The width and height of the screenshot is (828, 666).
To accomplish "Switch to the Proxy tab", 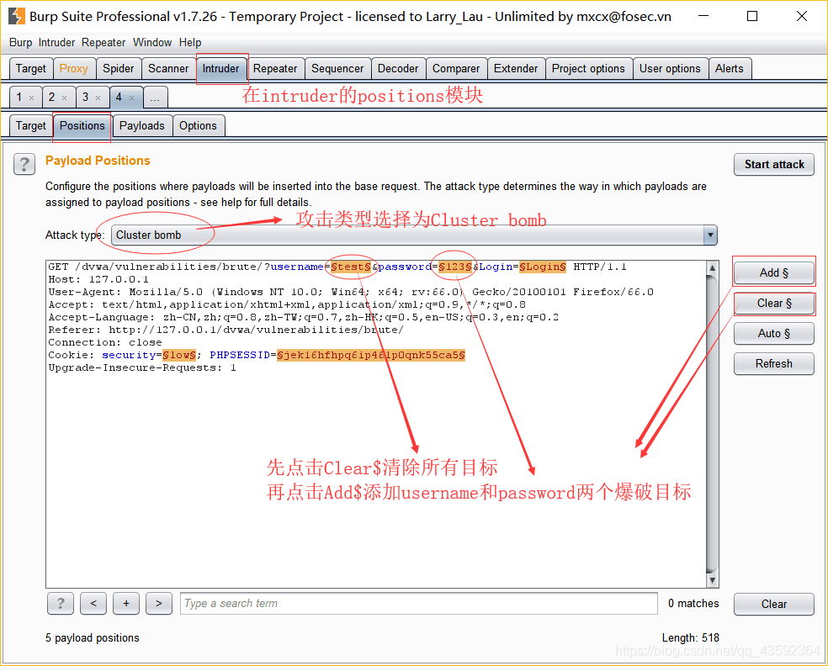I will point(74,69).
